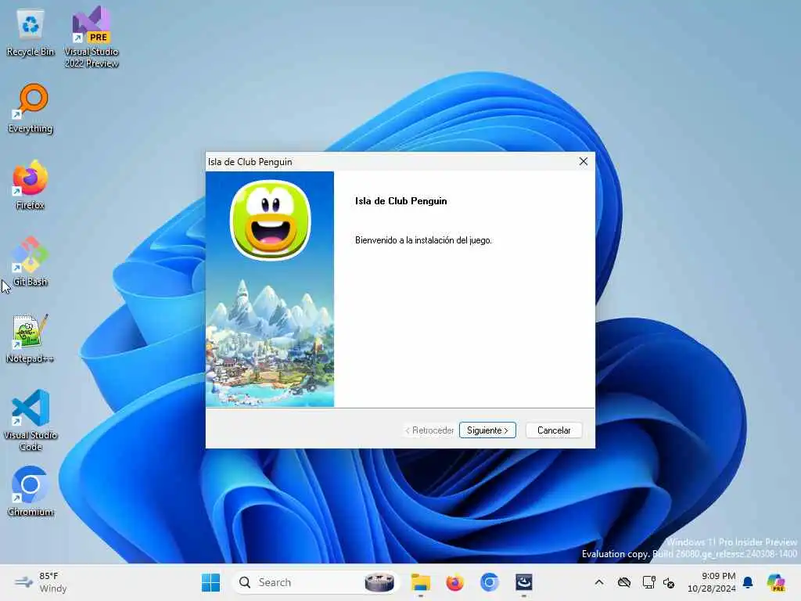Select the Git Bash desktop shortcut
The height and width of the screenshot is (601, 801).
coord(31,261)
